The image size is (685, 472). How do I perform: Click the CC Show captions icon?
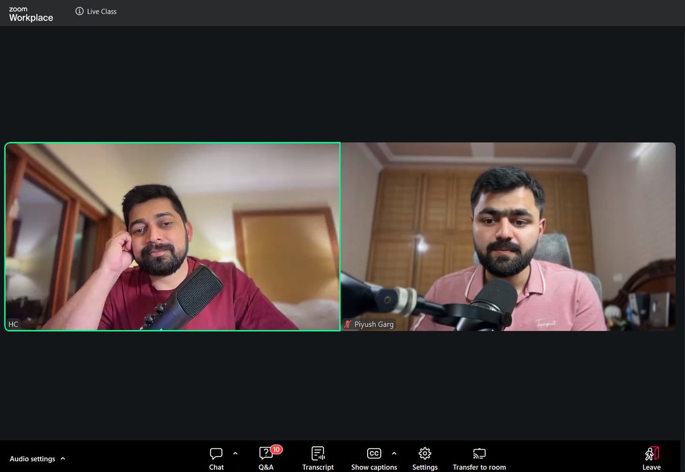tap(374, 453)
